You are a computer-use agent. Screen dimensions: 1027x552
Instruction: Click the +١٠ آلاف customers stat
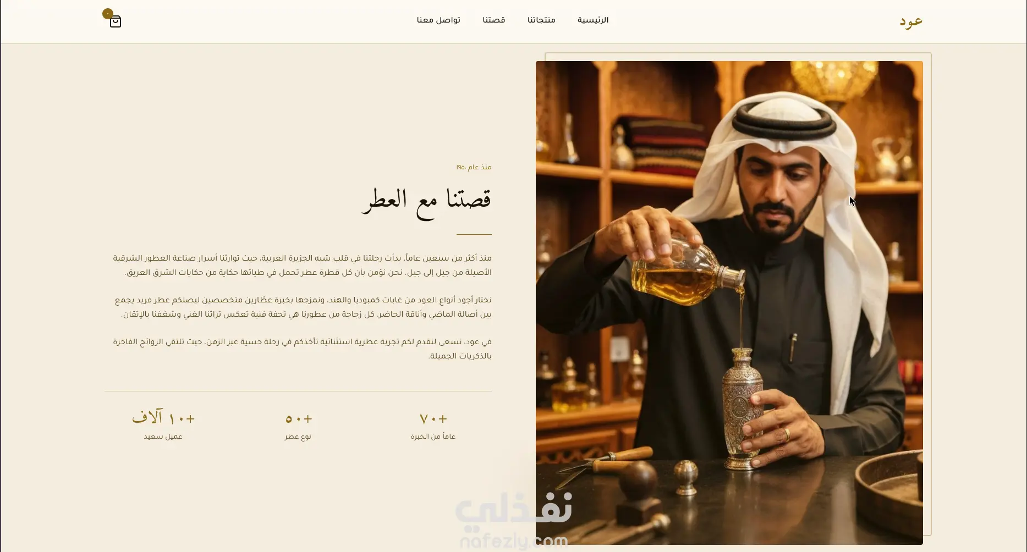point(163,418)
